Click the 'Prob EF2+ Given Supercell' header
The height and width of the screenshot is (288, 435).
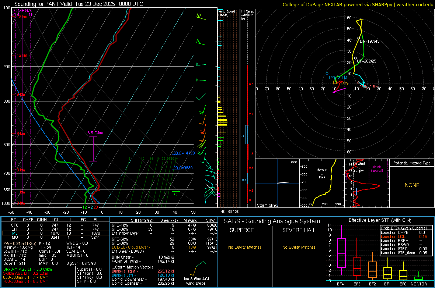404,228
